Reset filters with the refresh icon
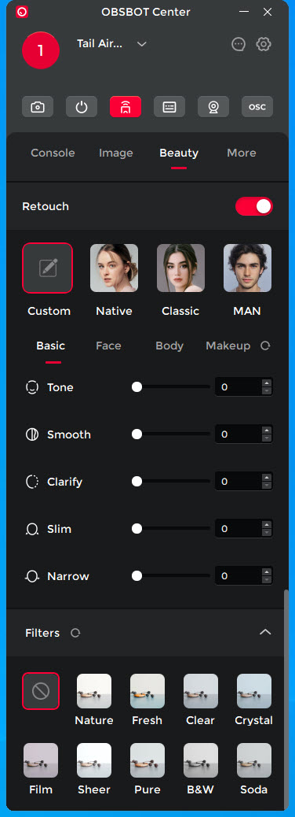Viewport: 295px width, 817px height. click(x=75, y=633)
